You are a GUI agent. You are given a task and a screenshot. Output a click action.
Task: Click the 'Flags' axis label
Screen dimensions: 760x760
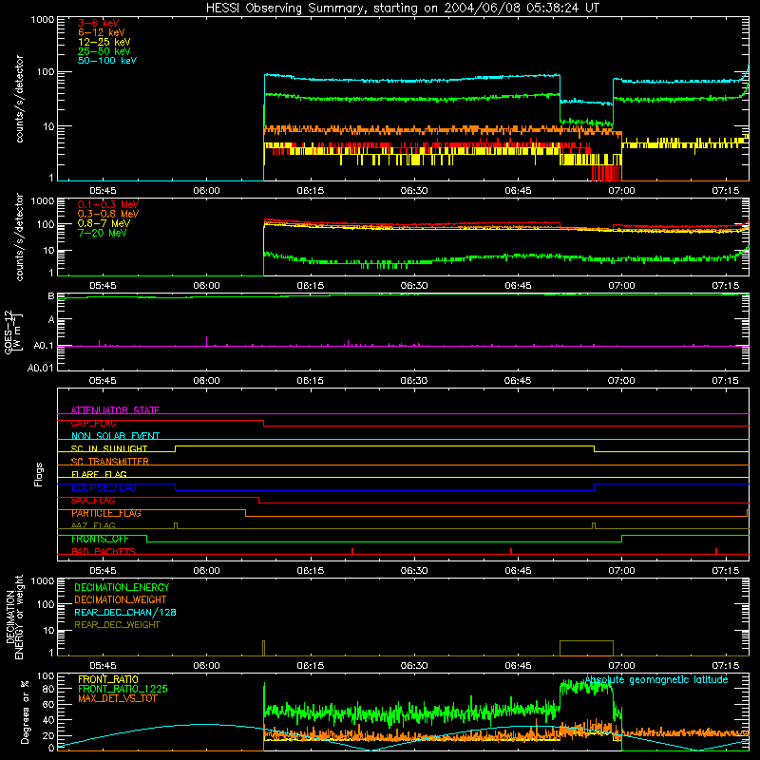click(x=38, y=474)
